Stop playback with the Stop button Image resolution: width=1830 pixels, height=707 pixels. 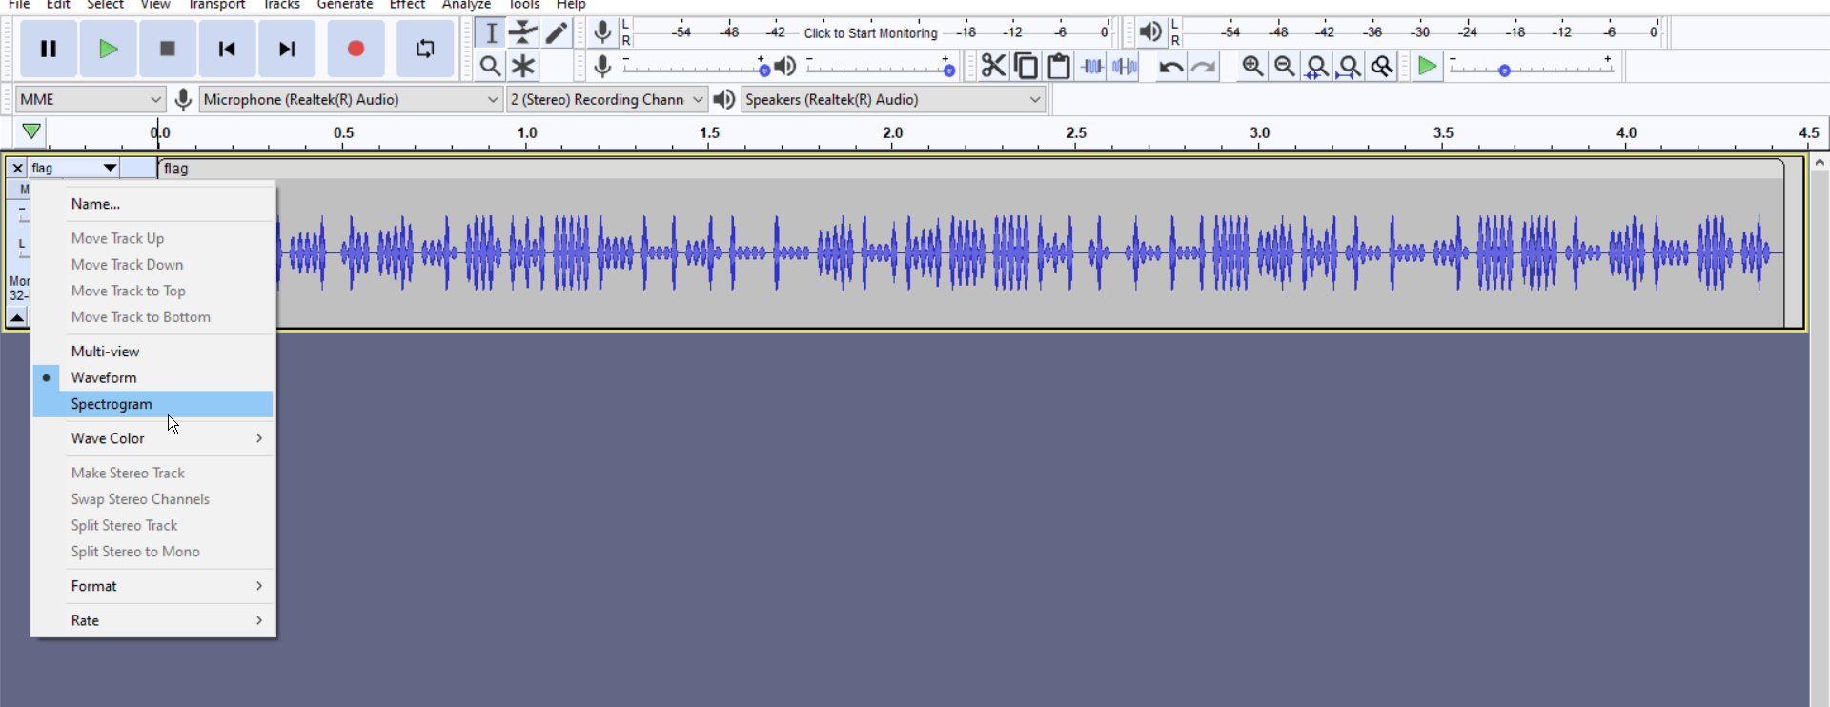[168, 49]
